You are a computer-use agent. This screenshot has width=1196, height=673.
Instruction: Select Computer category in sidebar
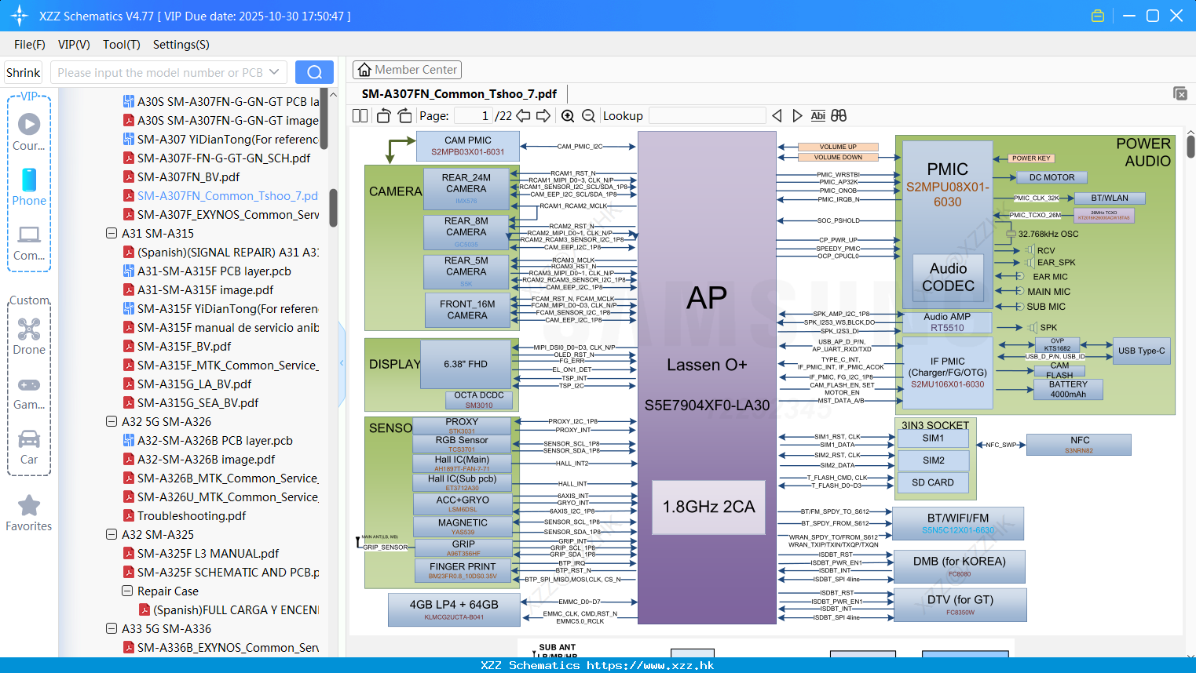[x=29, y=242]
